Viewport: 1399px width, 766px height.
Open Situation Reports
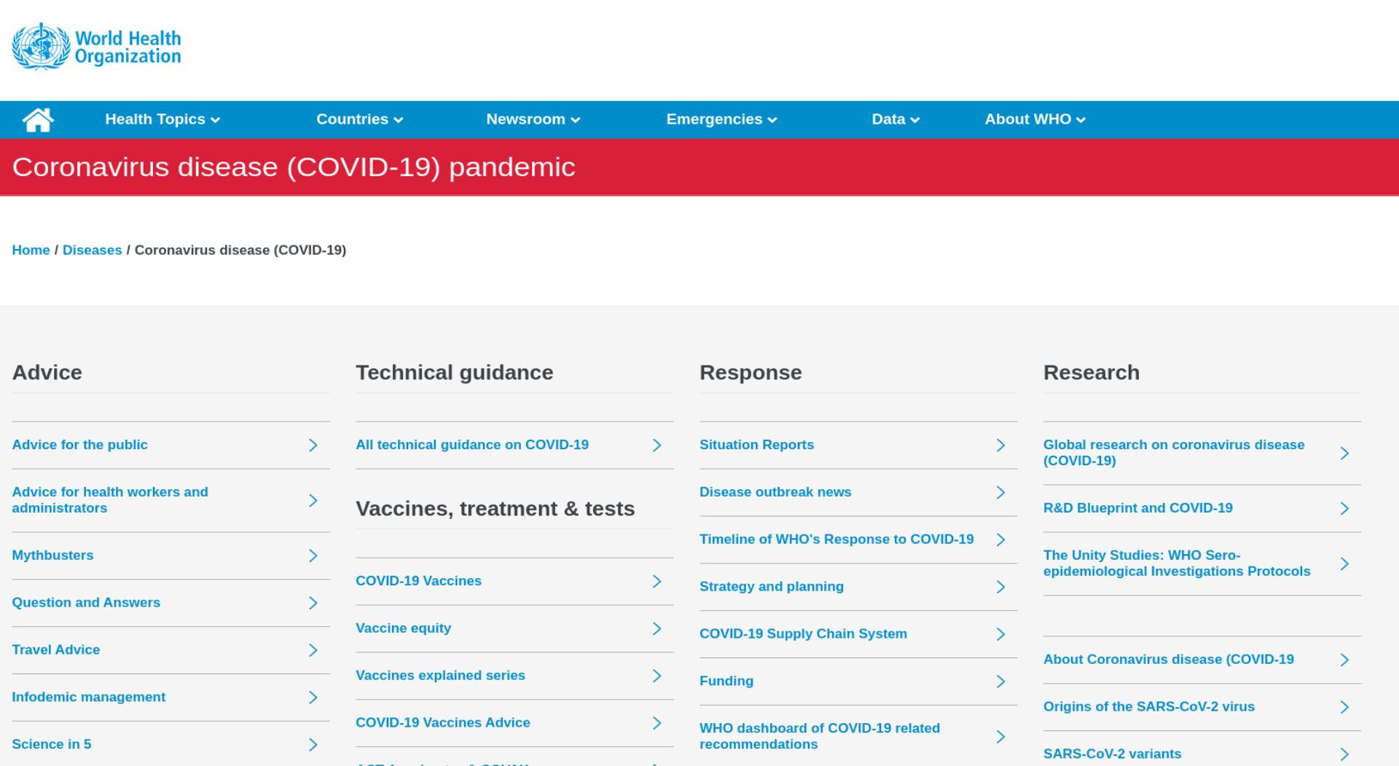pos(756,445)
